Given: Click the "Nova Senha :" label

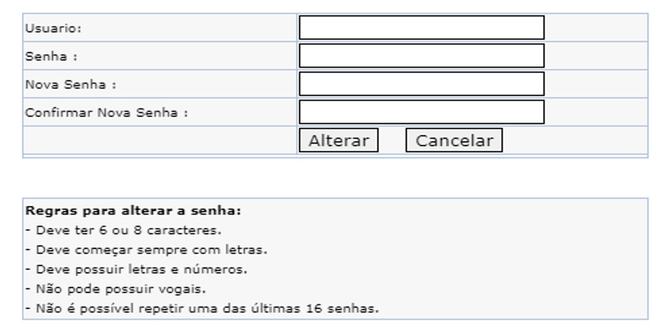Looking at the screenshot, I should point(70,85).
